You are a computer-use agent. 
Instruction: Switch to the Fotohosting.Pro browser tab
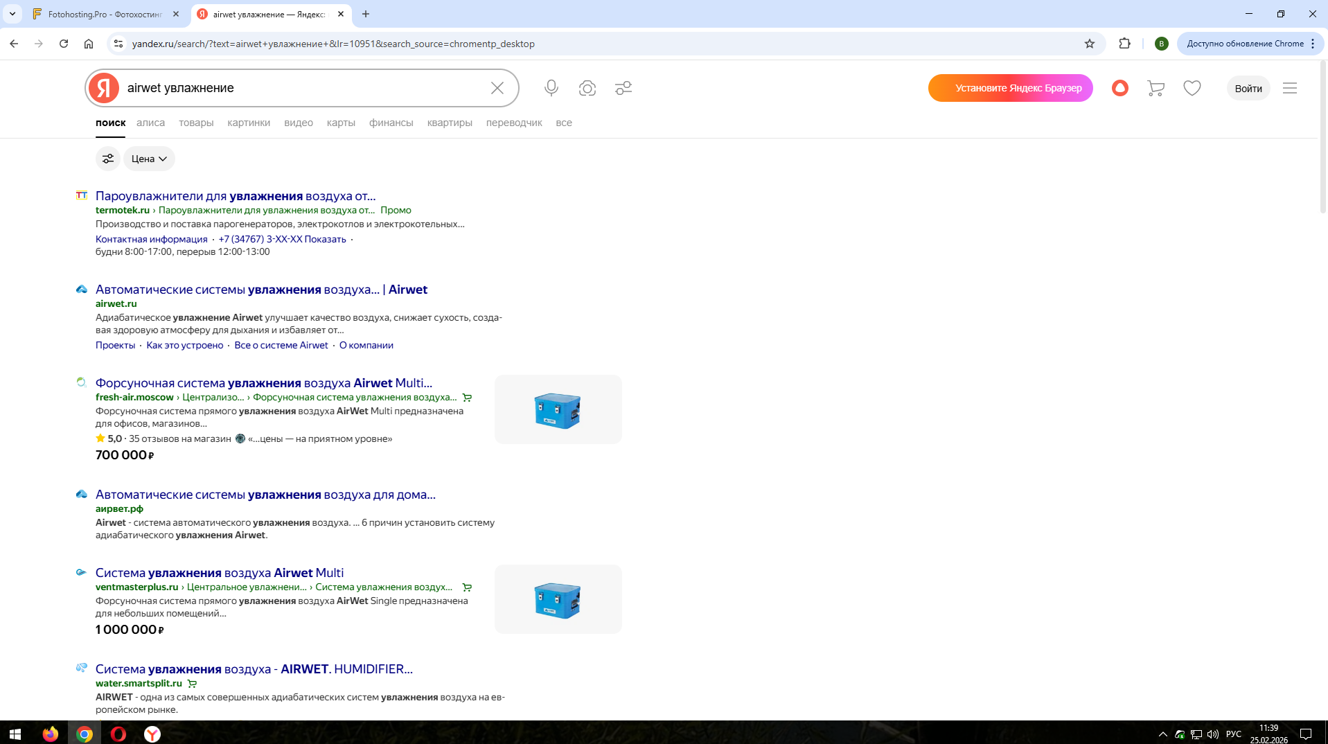click(x=104, y=14)
